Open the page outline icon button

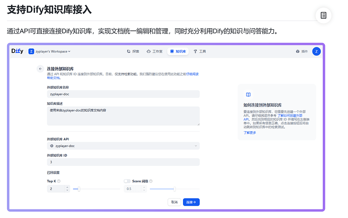click(323, 16)
